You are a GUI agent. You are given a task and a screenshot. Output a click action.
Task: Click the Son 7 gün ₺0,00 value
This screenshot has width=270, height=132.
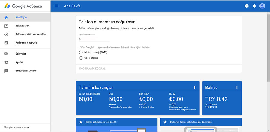tap(146, 99)
